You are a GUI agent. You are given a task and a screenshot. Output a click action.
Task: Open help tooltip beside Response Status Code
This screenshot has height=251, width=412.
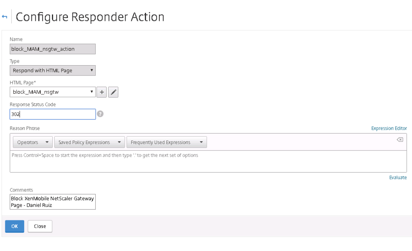100,114
